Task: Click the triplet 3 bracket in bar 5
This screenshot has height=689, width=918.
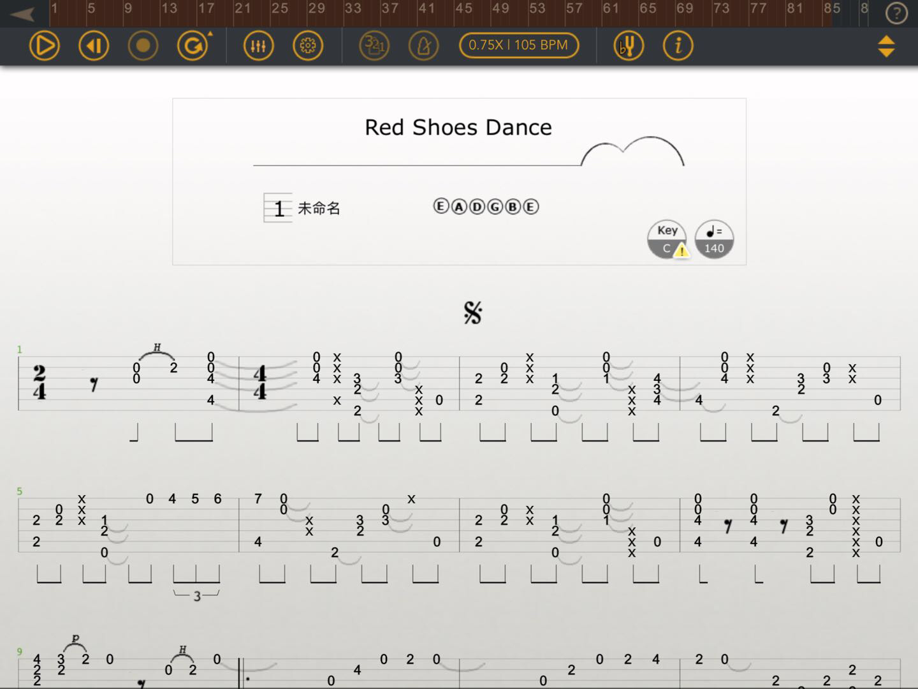Action: tap(197, 595)
